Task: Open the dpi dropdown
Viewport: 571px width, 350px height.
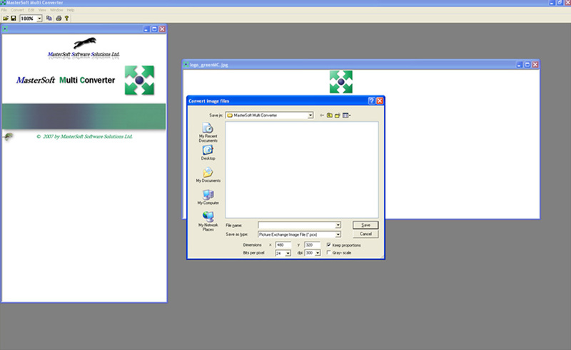Action: 318,253
